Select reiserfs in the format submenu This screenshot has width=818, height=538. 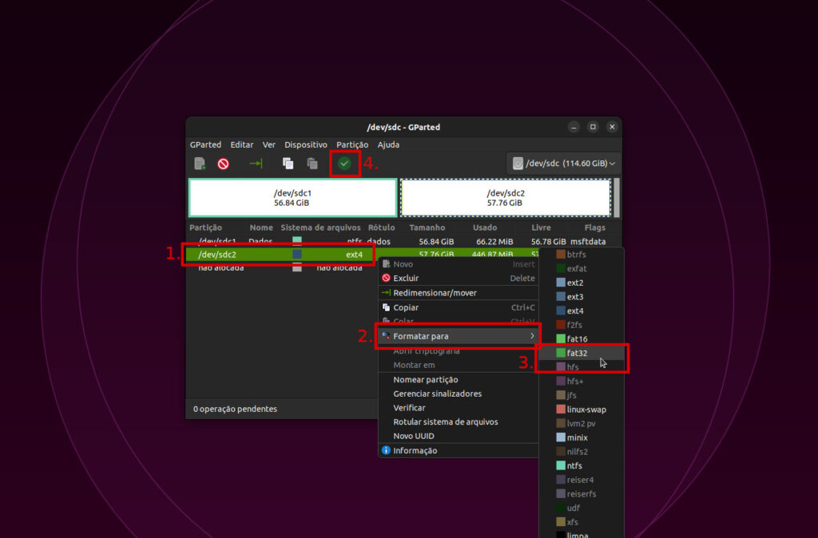click(x=582, y=493)
